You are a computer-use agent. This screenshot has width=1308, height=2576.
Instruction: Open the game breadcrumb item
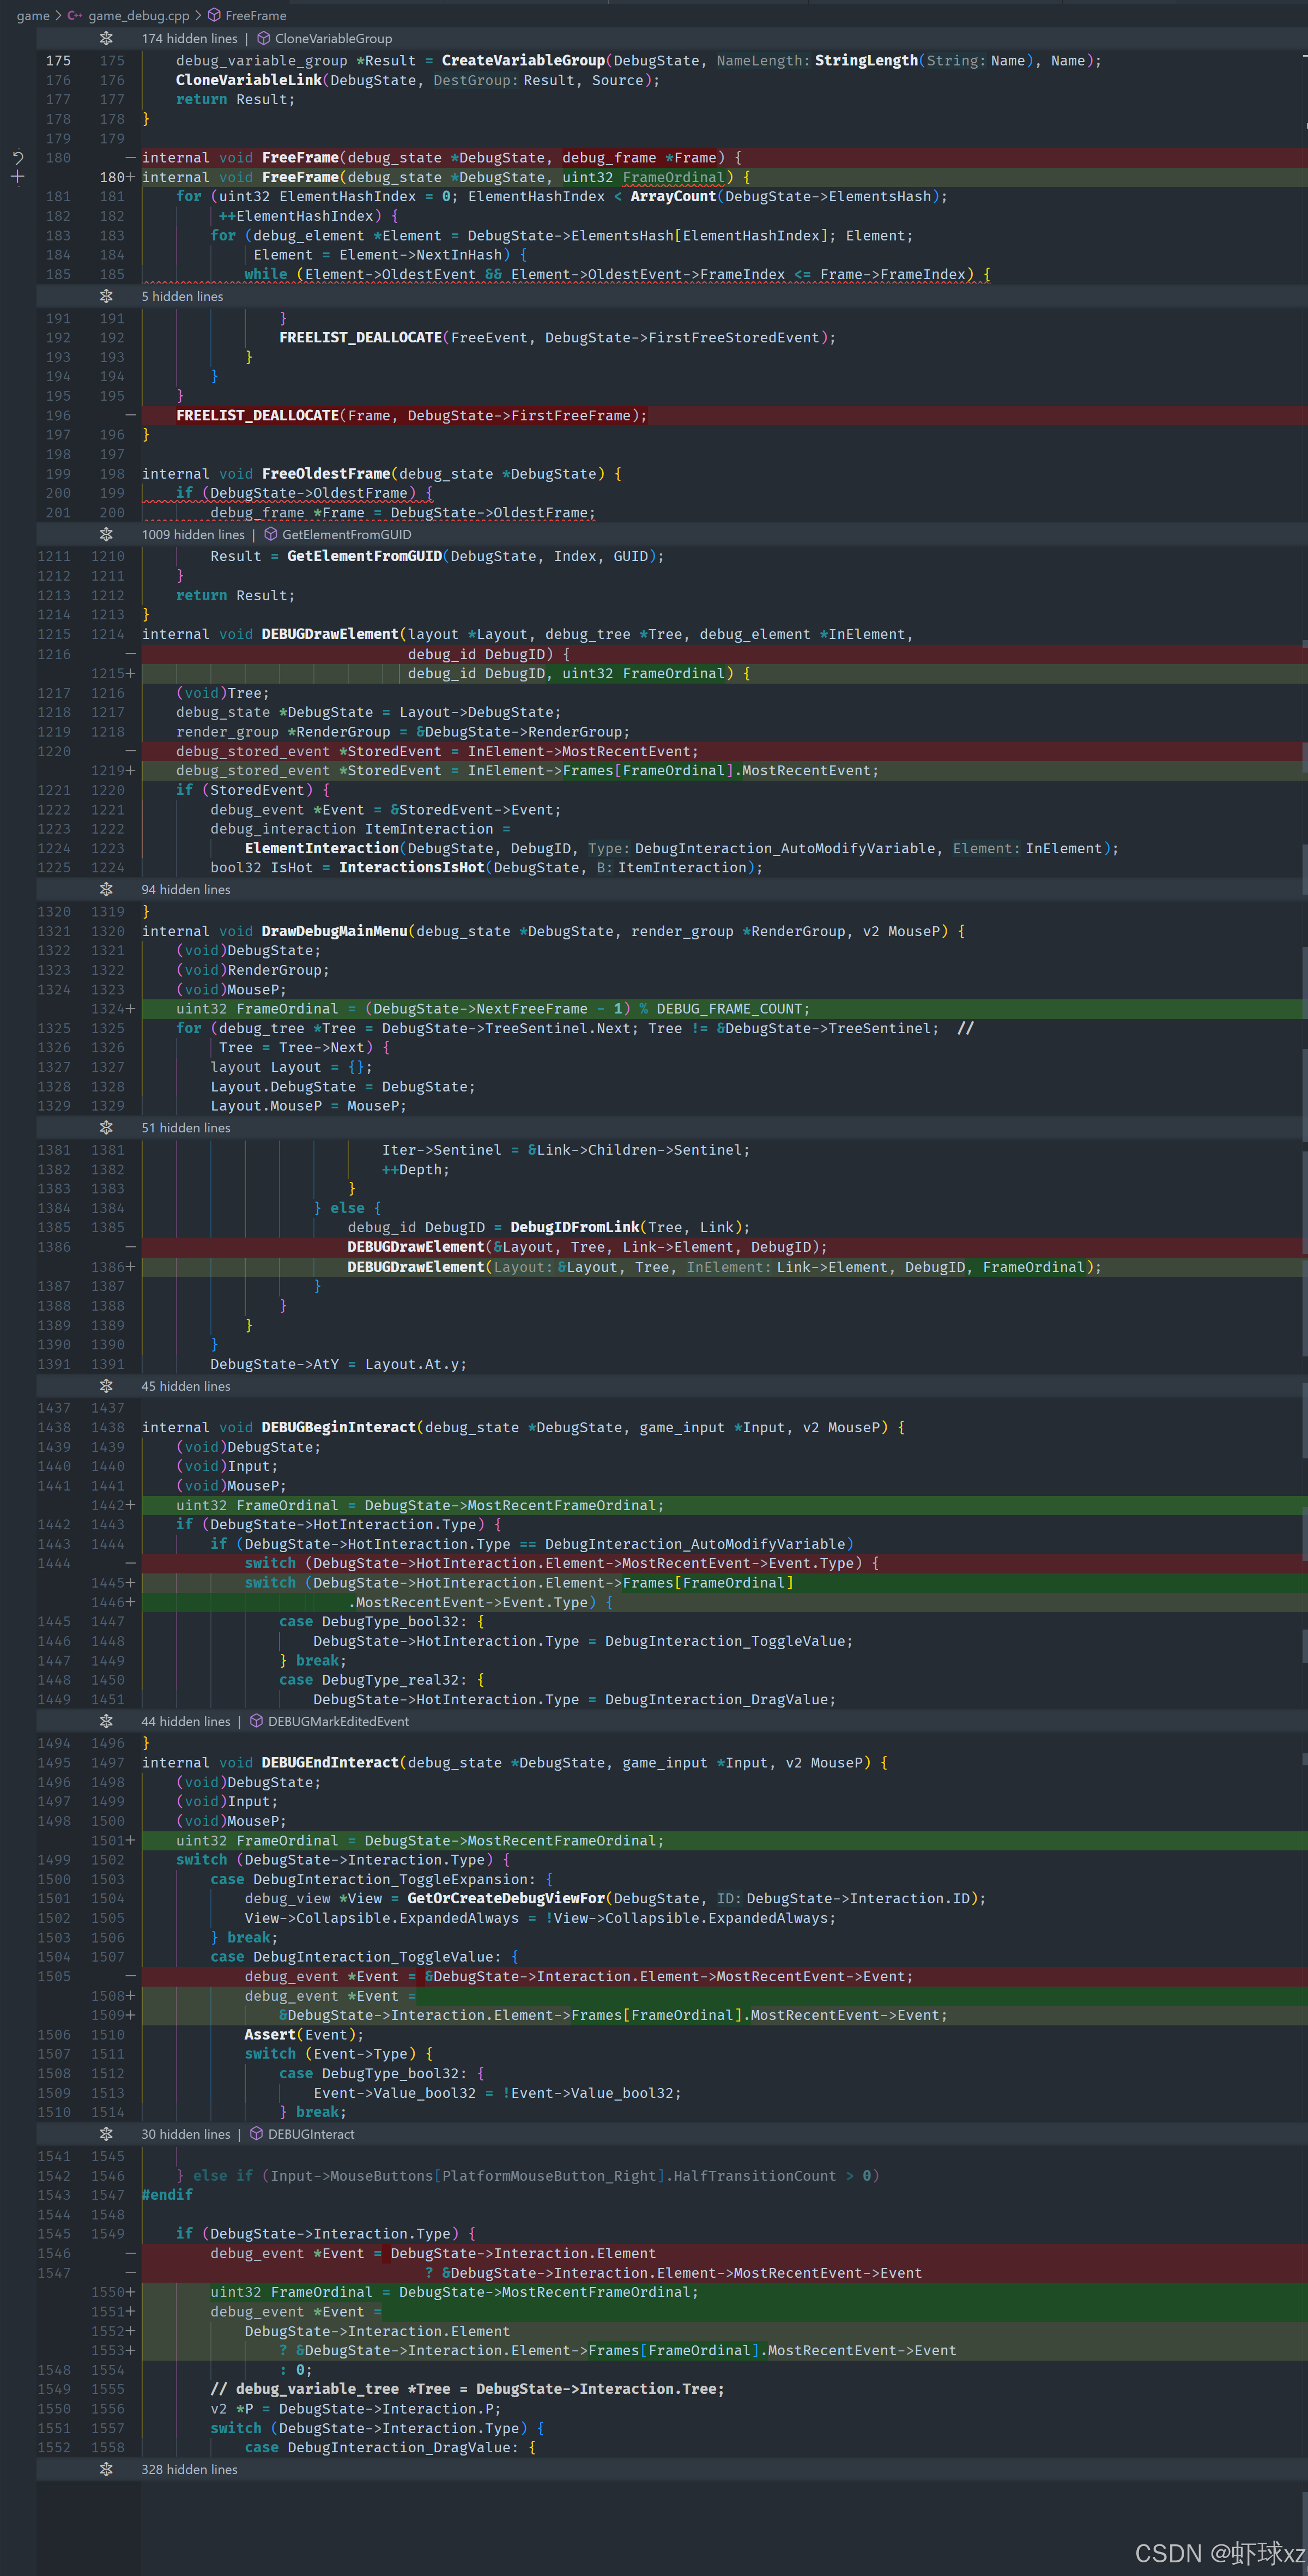pos(33,15)
